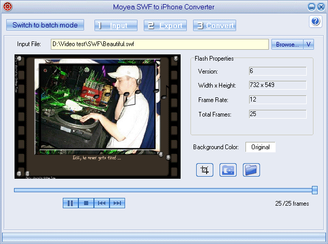Open the Convert step tab
This screenshot has width=328, height=244.
tap(214, 25)
